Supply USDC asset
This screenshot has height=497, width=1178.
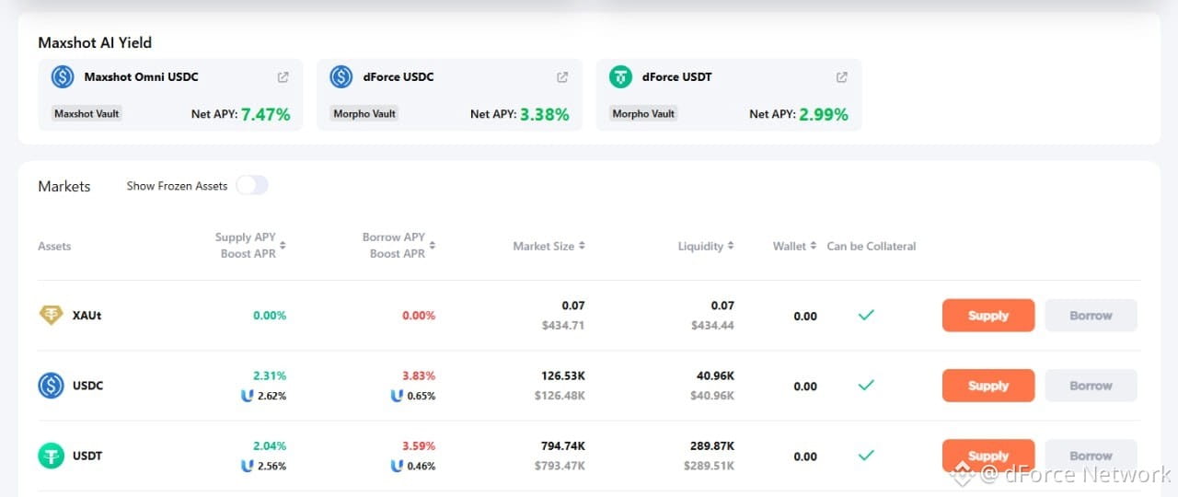point(988,386)
